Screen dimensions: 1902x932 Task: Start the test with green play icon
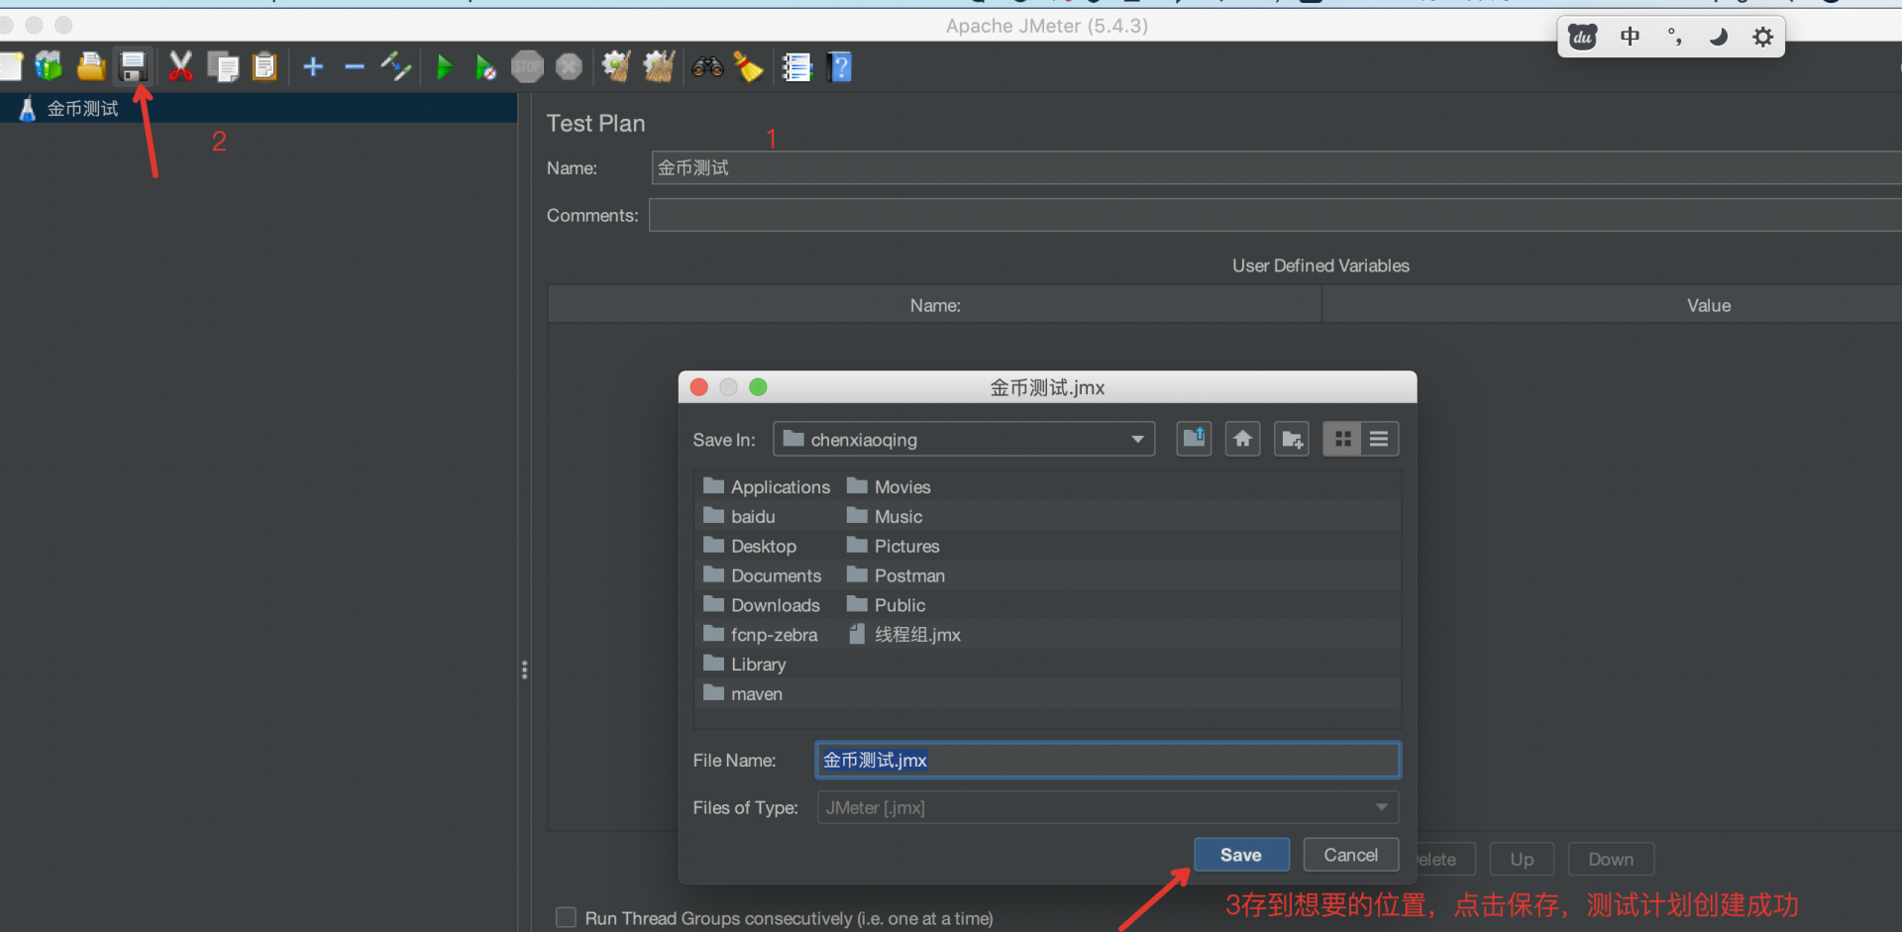(445, 66)
